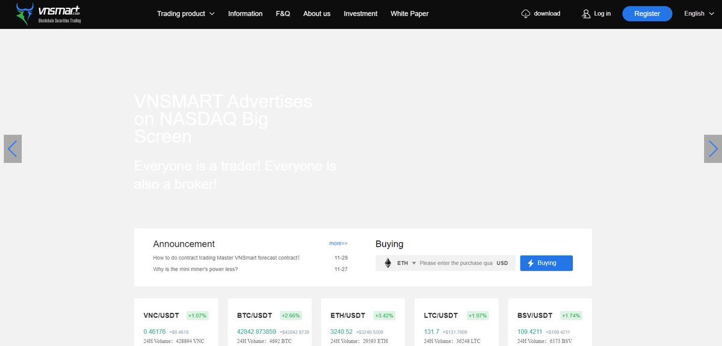Click the Register button
The image size is (722, 346).
647,14
